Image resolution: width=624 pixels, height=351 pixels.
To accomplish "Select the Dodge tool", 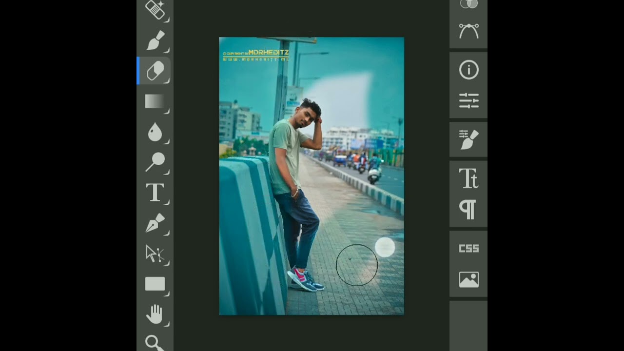I will tap(155, 162).
